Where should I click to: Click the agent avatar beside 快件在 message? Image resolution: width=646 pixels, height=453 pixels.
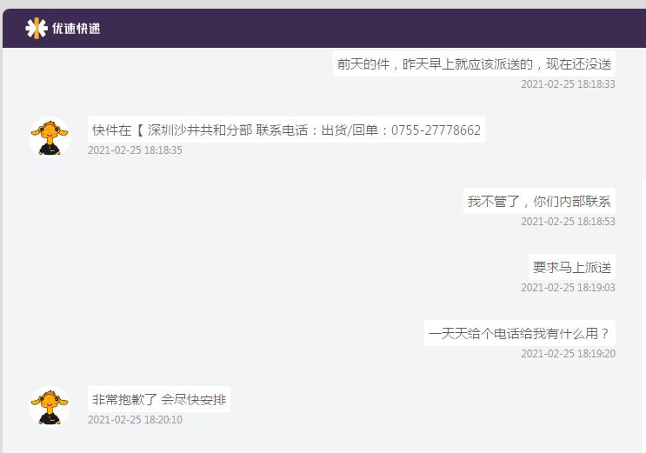click(x=50, y=137)
